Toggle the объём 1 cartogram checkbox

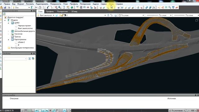pyautogui.click(x=16, y=42)
